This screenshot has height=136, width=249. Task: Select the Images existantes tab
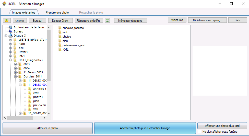(x=23, y=12)
